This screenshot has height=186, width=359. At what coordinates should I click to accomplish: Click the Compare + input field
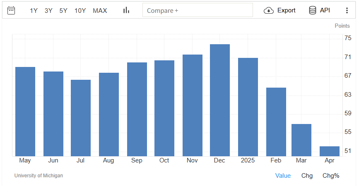coord(198,10)
